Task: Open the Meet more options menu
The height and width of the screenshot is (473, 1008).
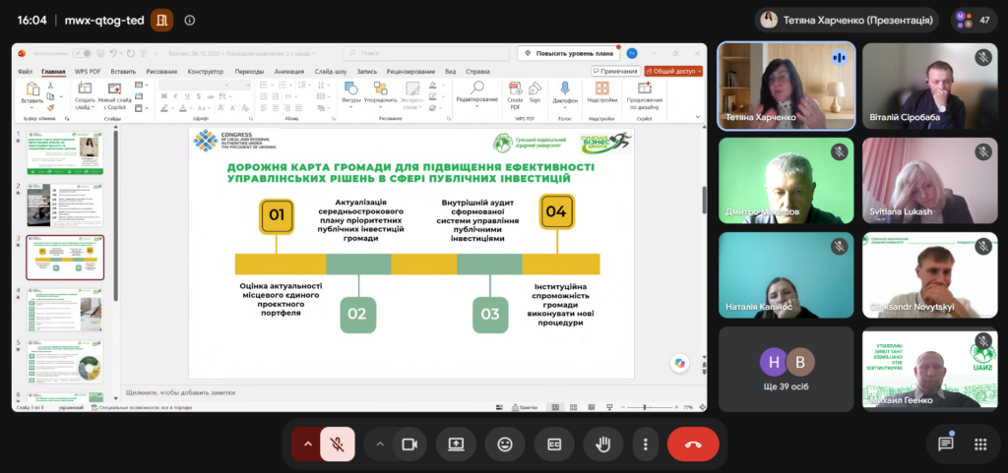Action: [646, 444]
